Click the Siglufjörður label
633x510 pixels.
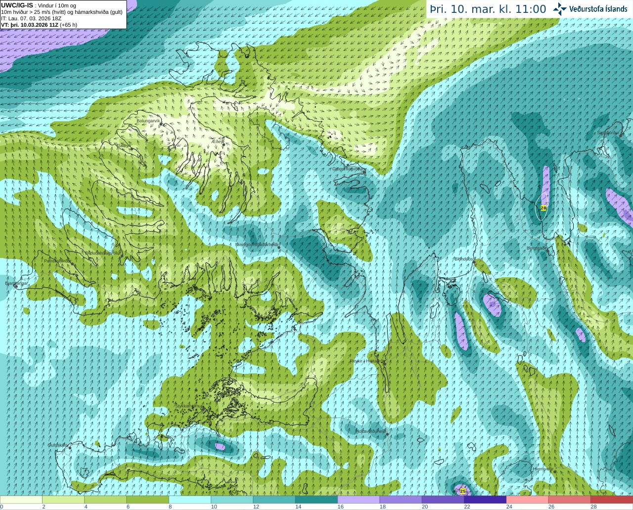coord(608,133)
